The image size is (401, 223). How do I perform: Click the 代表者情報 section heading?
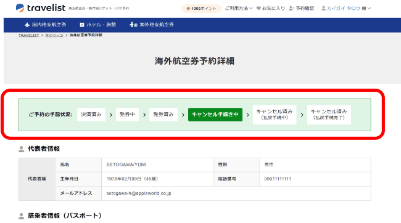pyautogui.click(x=44, y=148)
